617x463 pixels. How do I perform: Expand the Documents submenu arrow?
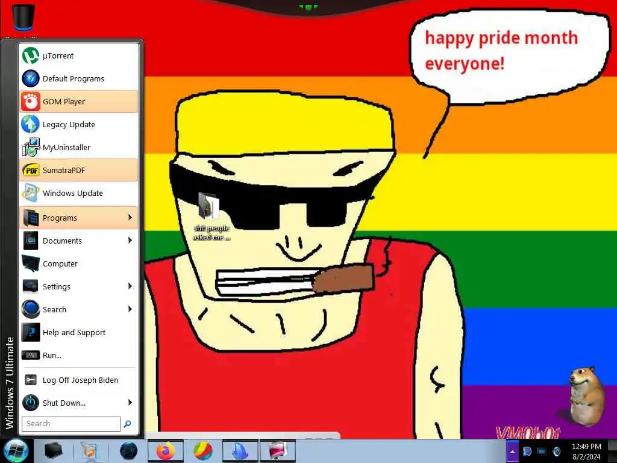130,240
